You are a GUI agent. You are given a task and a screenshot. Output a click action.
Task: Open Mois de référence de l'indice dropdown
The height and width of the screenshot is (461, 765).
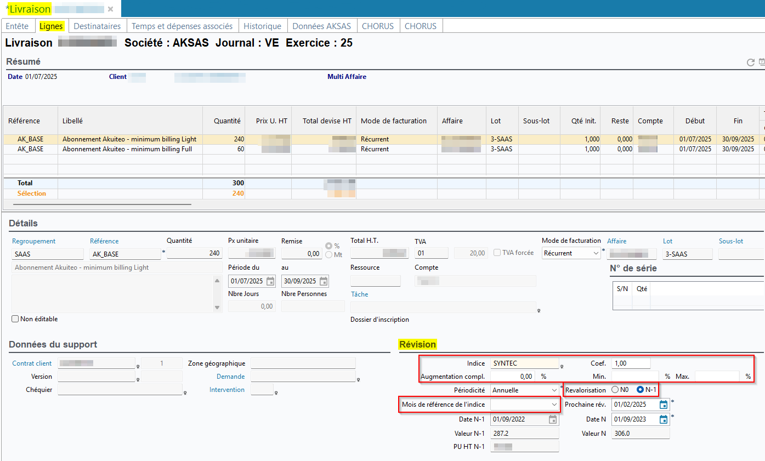(x=554, y=405)
